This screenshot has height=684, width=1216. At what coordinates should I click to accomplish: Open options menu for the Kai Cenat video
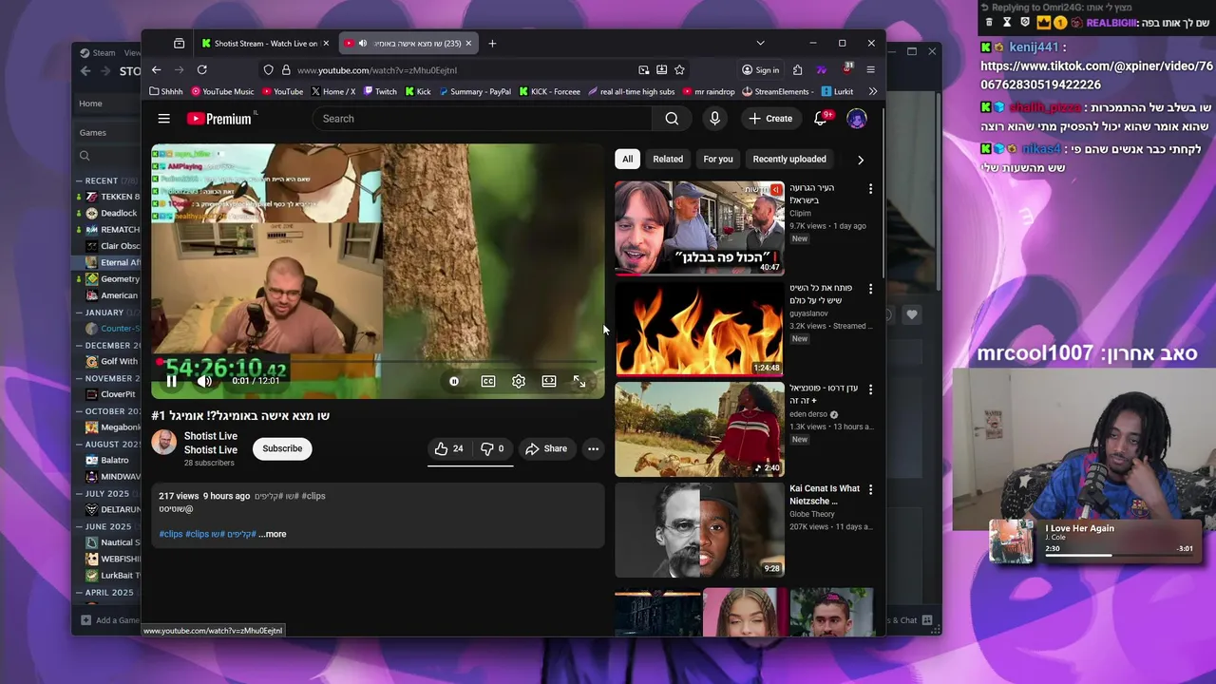(870, 489)
